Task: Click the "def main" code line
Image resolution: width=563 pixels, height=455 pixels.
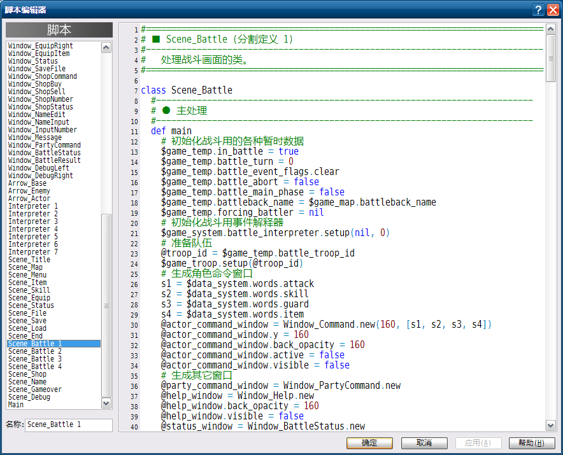Action: (x=171, y=131)
